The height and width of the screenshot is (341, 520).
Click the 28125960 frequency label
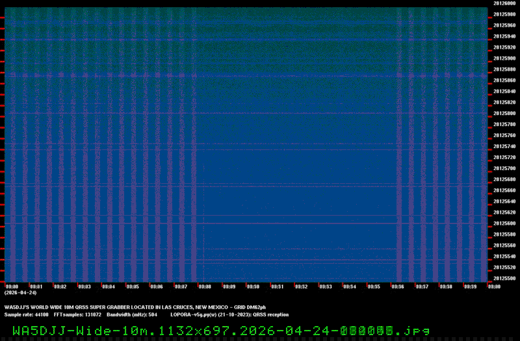(504, 25)
